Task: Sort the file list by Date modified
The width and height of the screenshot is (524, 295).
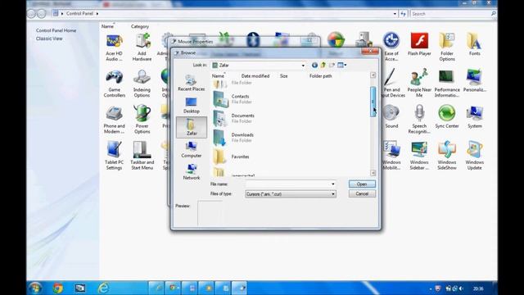Action: (255, 76)
